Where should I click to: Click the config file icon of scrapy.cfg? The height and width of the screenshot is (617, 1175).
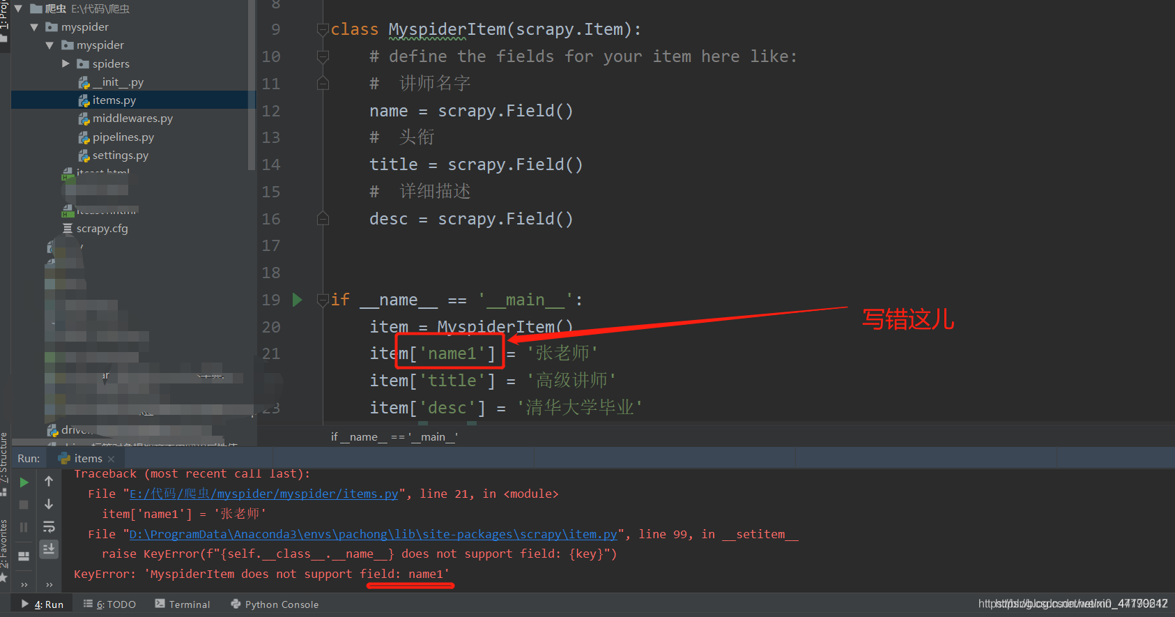tap(68, 229)
